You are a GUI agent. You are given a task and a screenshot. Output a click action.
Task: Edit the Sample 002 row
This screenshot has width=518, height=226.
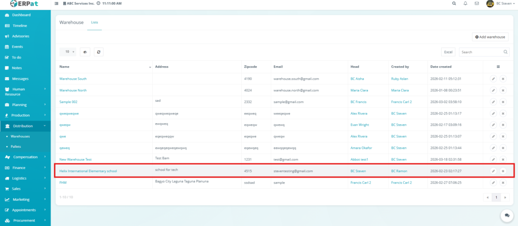[x=493, y=102]
